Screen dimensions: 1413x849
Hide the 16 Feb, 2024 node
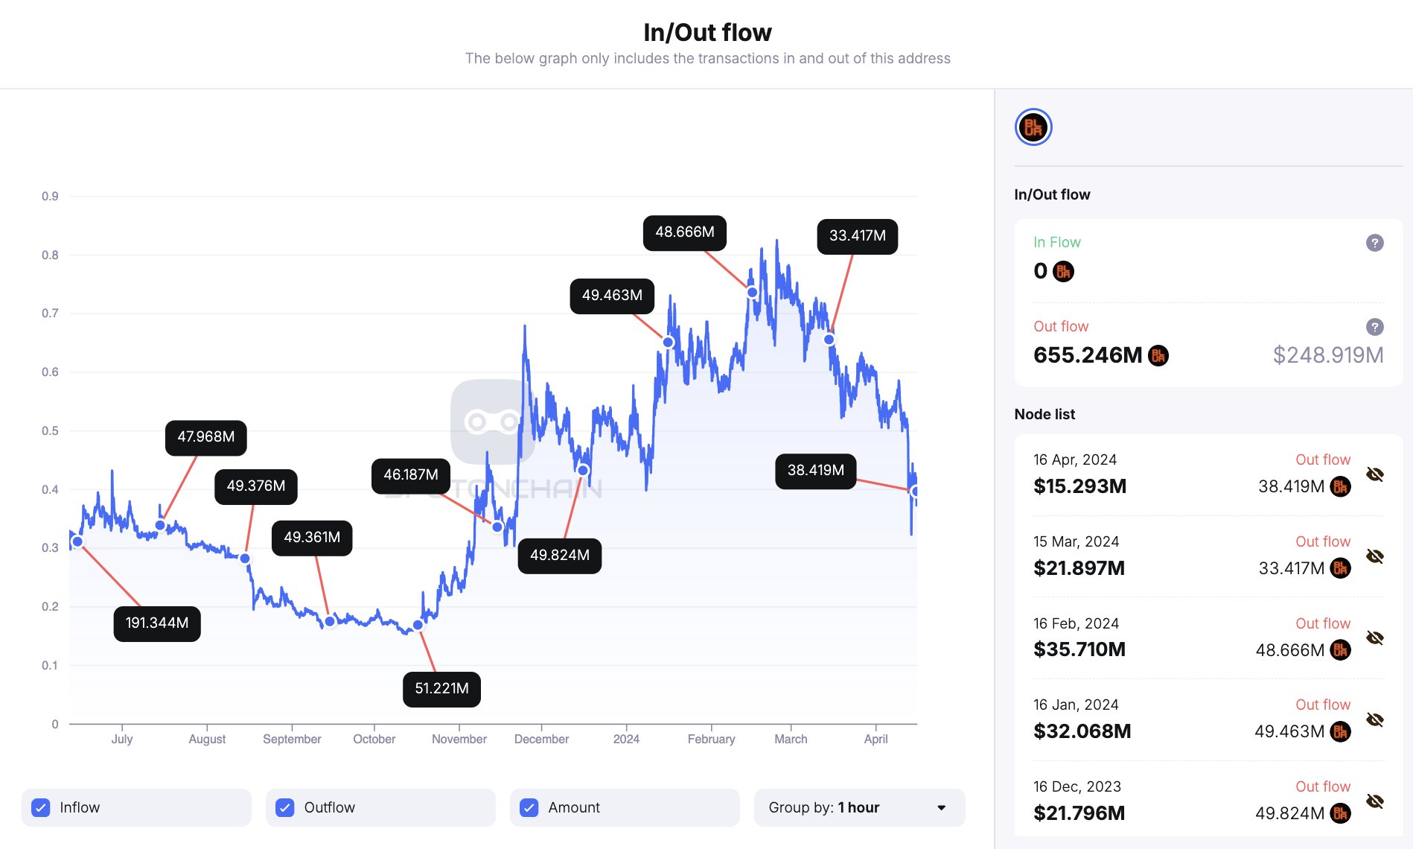(1374, 638)
